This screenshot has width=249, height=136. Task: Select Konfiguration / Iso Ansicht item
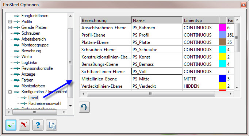click(x=44, y=92)
